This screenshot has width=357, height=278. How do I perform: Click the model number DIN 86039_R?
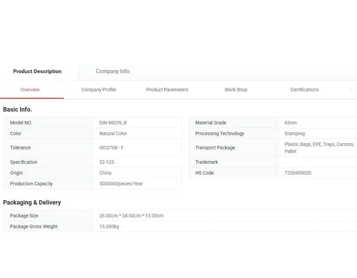pos(113,123)
